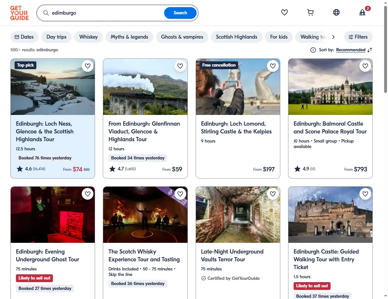Select Scottish Highlands filter chip
The height and width of the screenshot is (299, 388).
pos(236,37)
